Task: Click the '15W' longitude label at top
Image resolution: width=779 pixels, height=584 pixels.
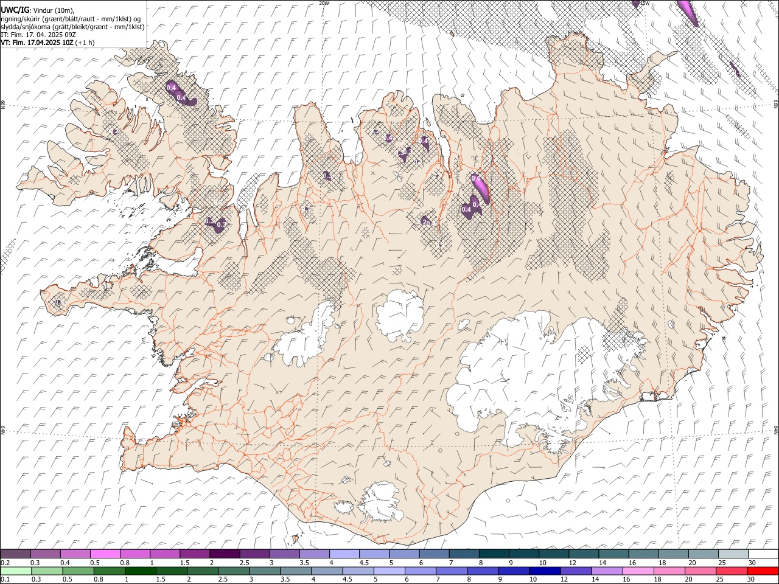Action: point(645,3)
